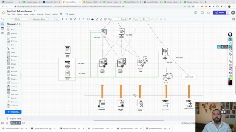This screenshot has width=236, height=132.
Task: Start presentation mode play icon
Action: coord(202,12)
